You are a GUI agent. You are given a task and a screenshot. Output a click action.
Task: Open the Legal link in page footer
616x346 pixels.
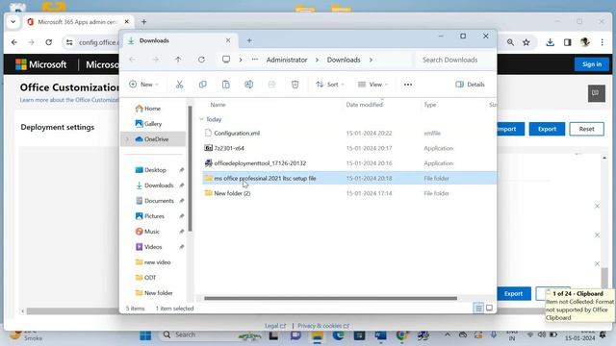275,326
